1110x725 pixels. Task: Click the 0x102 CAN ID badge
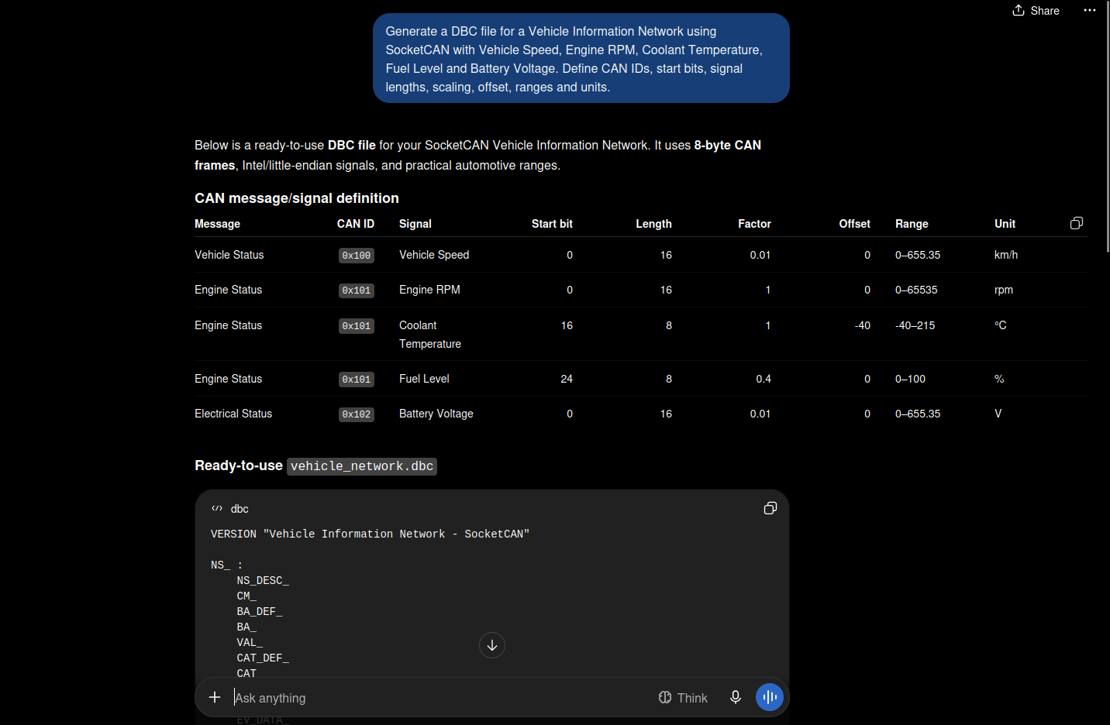point(357,414)
